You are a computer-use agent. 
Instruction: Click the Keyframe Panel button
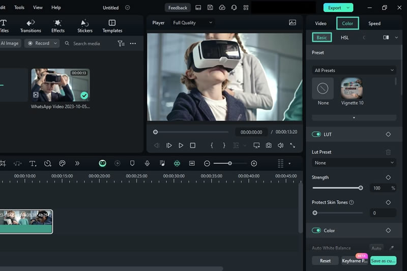355,261
